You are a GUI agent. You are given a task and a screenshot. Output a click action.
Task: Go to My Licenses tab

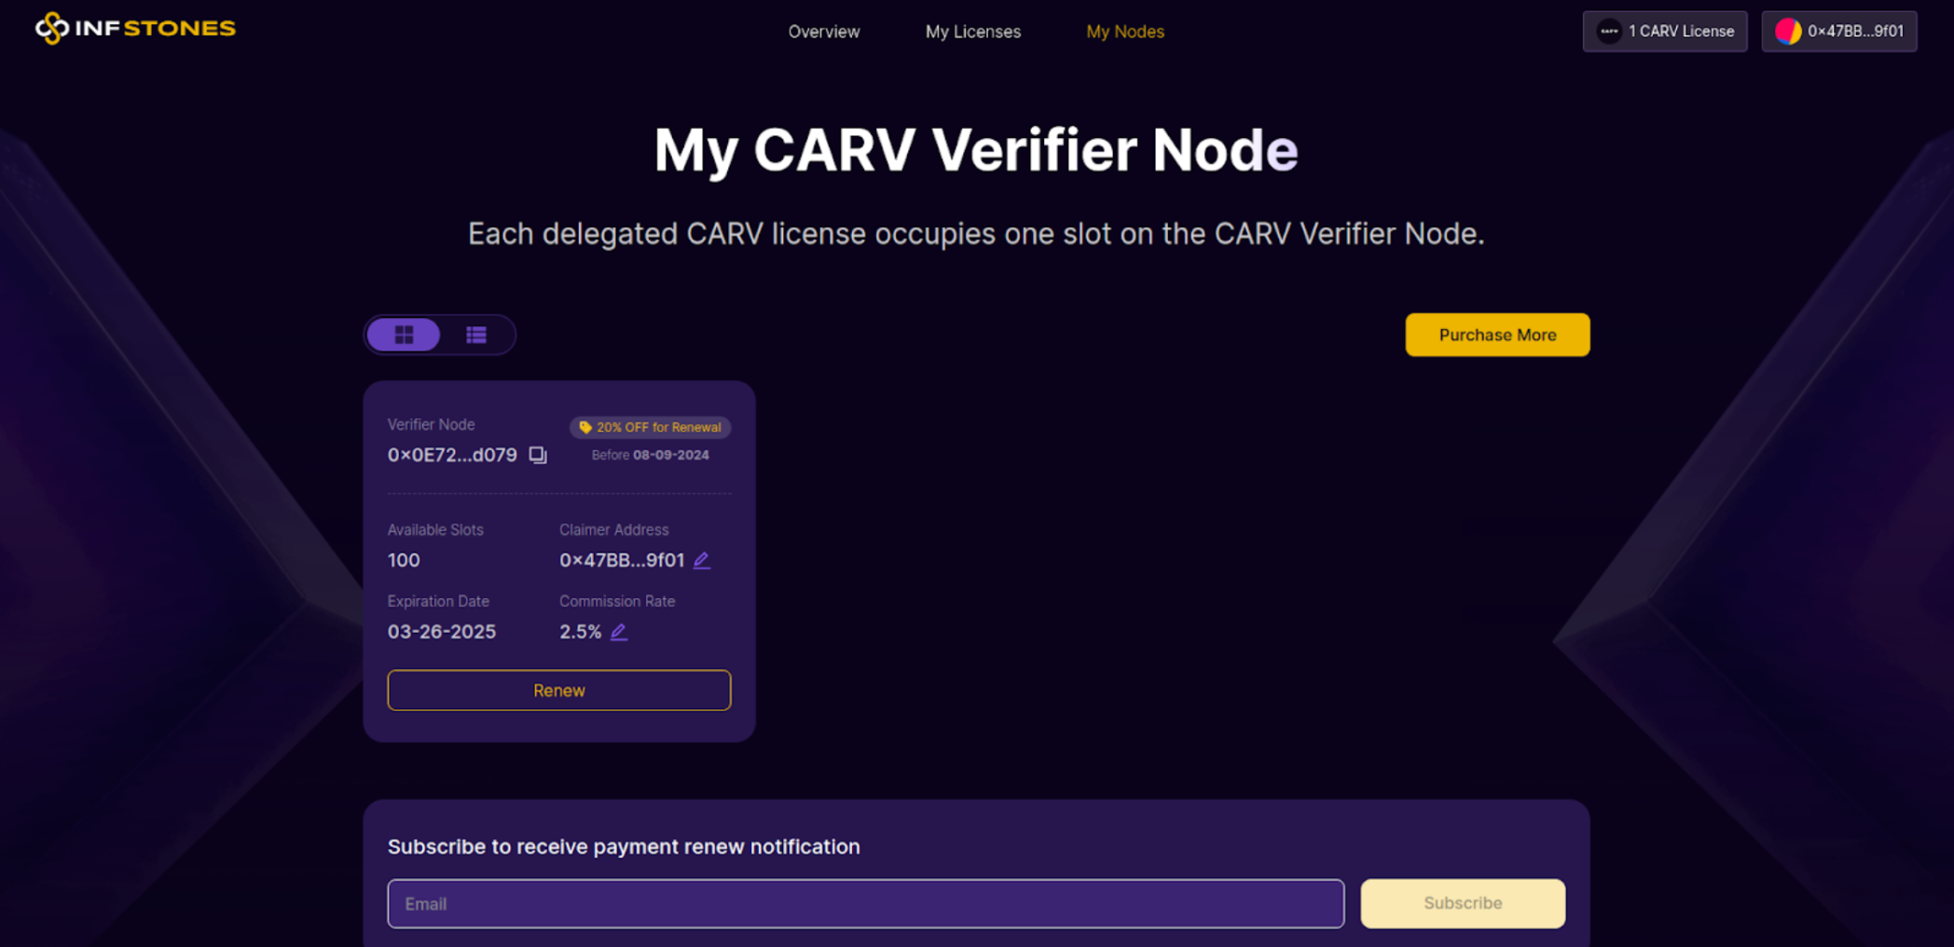coord(973,32)
